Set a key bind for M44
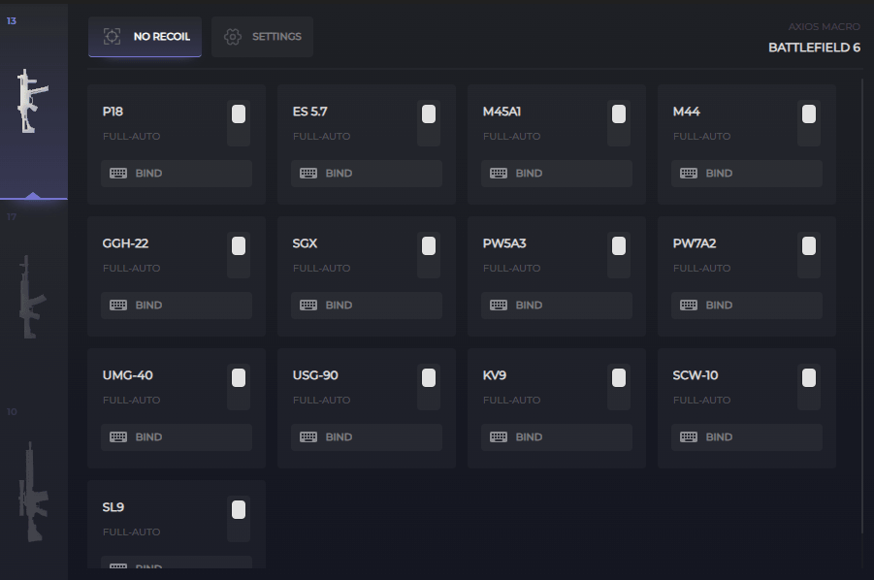Viewport: 874px width, 580px height. point(747,174)
